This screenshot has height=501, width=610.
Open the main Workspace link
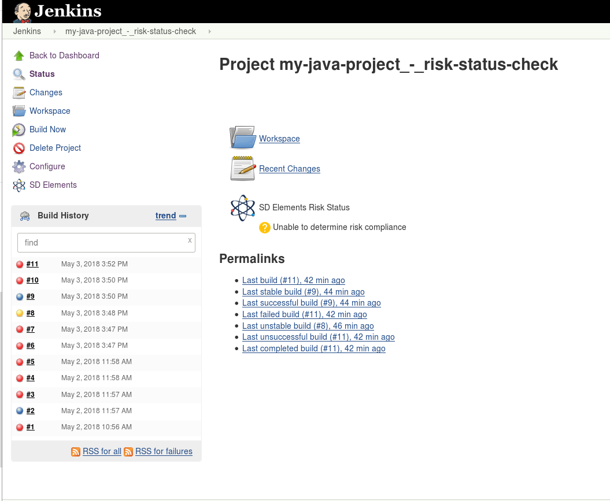click(279, 139)
